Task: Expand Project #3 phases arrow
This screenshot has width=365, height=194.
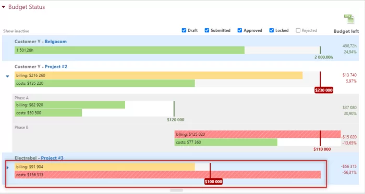Action: pyautogui.click(x=8, y=167)
